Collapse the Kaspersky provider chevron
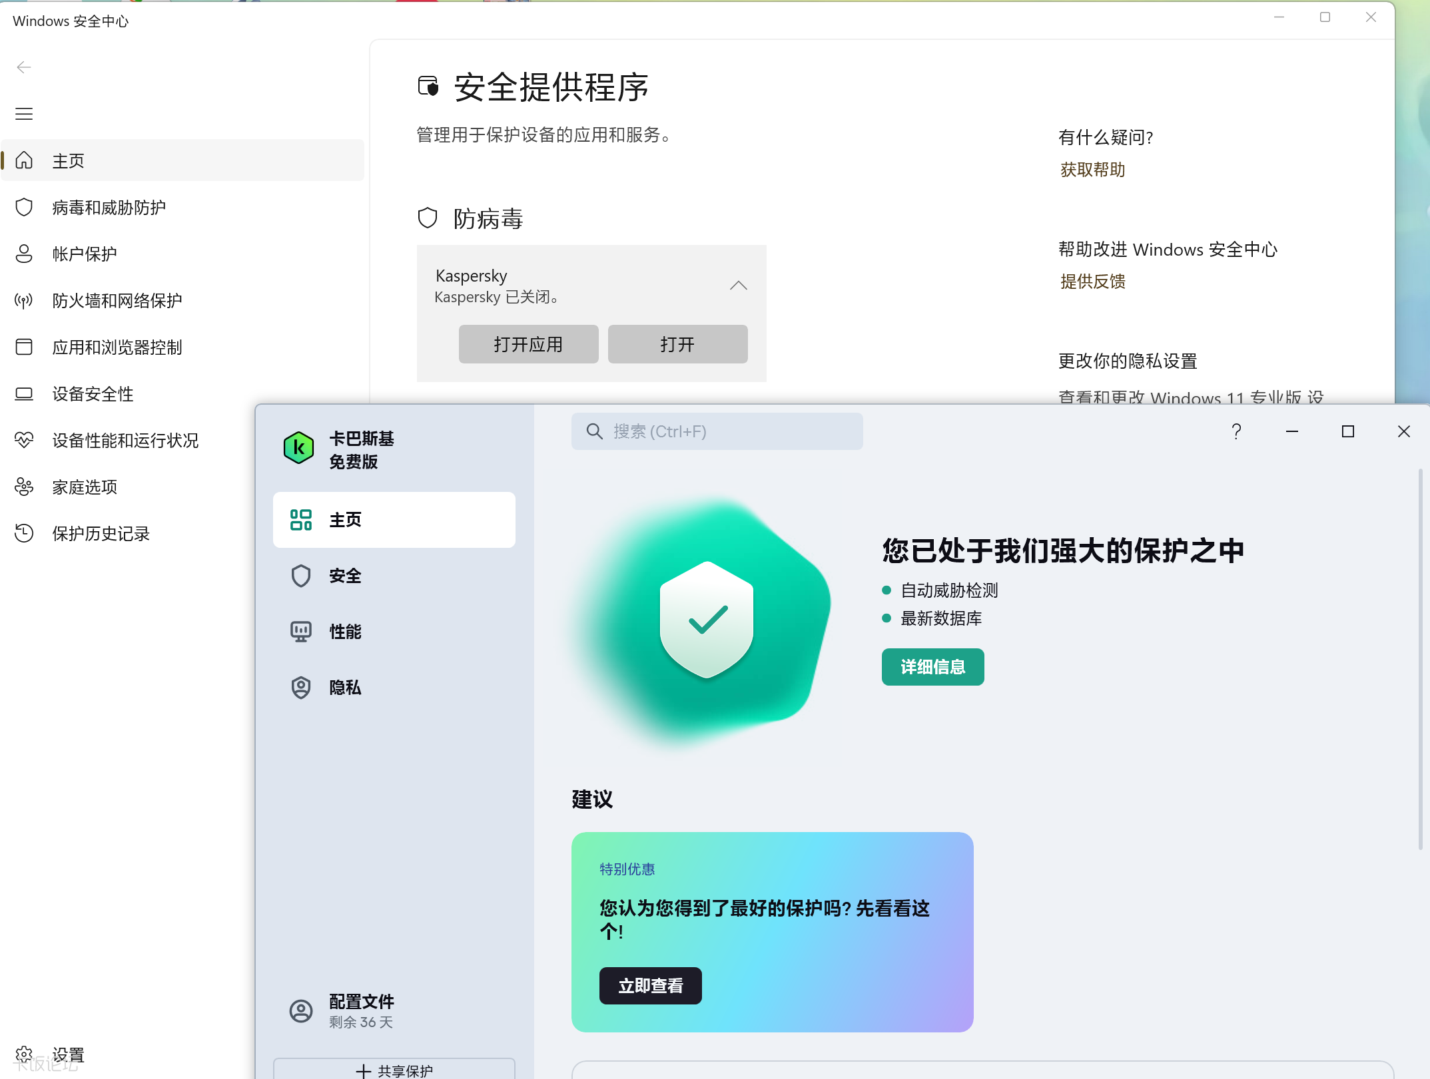Screen dimensions: 1430x1079 [x=738, y=286]
